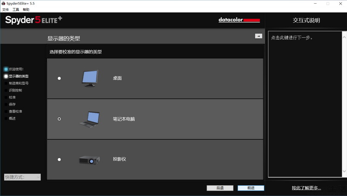Minimize the Spyder5Elite+ window
347x196 pixels.
315,4
